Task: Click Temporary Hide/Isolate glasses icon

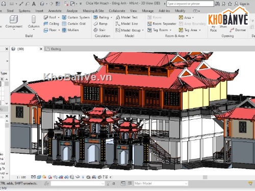Action: (78, 177)
